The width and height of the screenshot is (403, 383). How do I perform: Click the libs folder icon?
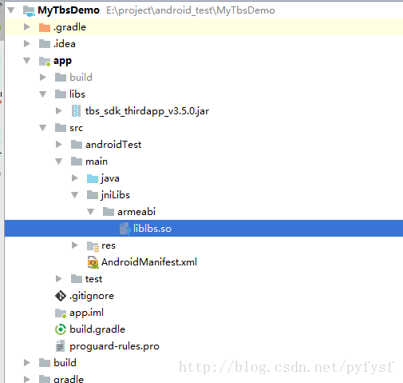click(61, 94)
